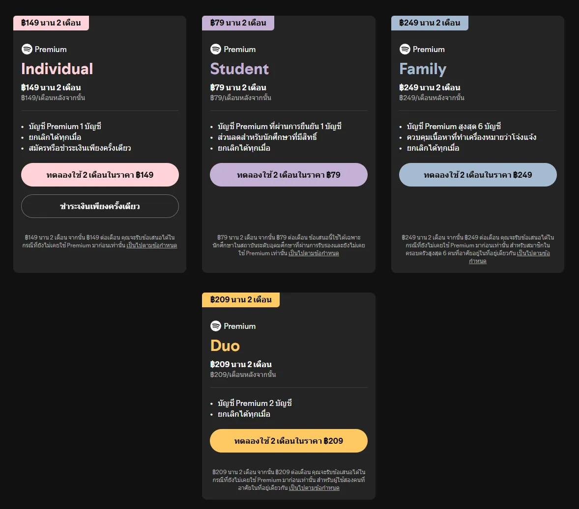Open the terms link under the Duo plan
Image resolution: width=579 pixels, height=509 pixels.
pyautogui.click(x=314, y=488)
